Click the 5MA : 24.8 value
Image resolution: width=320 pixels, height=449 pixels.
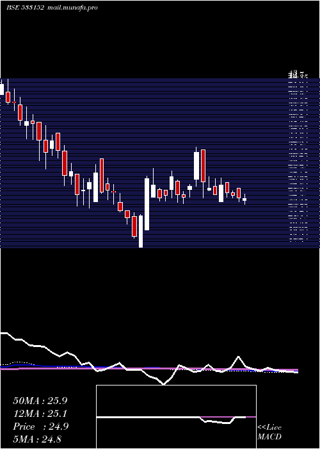point(37,439)
